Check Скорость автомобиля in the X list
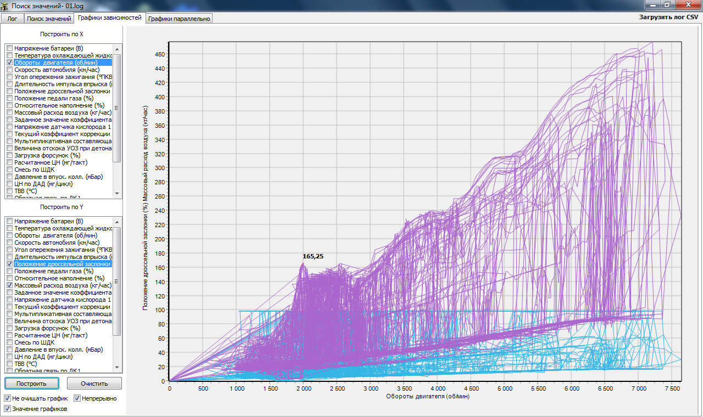703x417 pixels. click(9, 70)
